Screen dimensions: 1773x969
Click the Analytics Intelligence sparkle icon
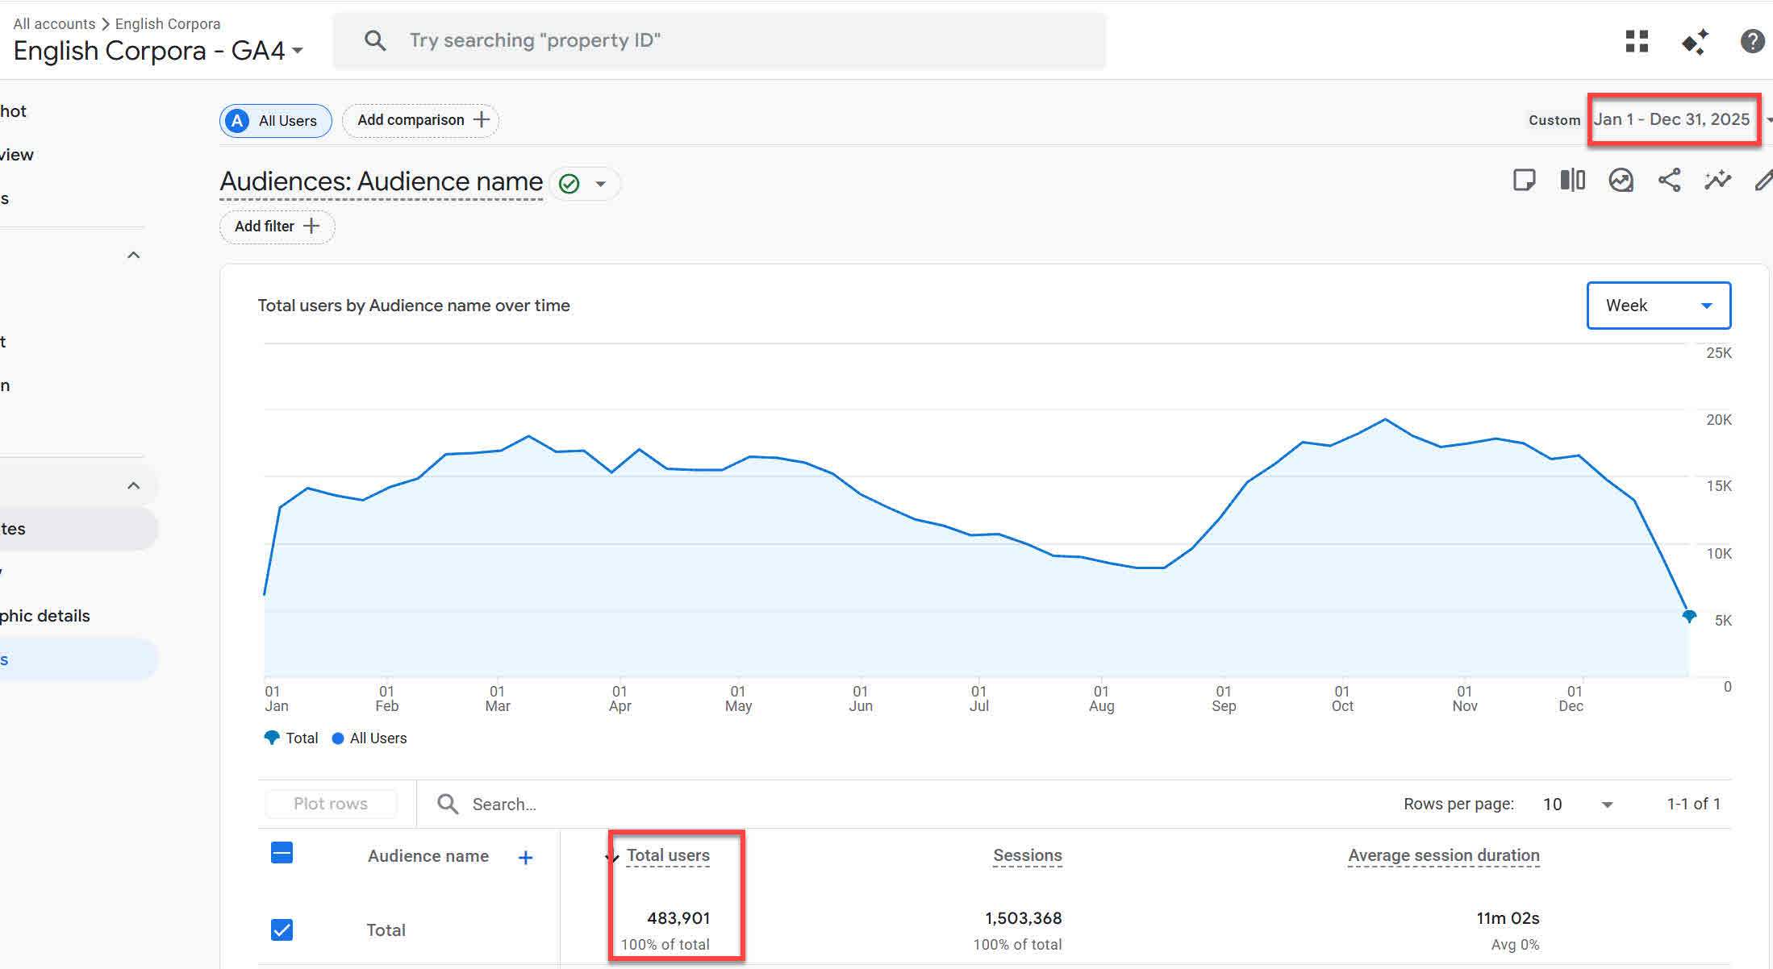[x=1695, y=41]
